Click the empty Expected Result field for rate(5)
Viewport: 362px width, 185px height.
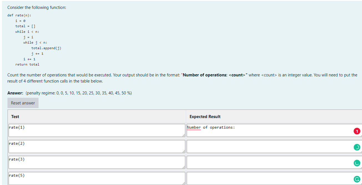(x=274, y=178)
